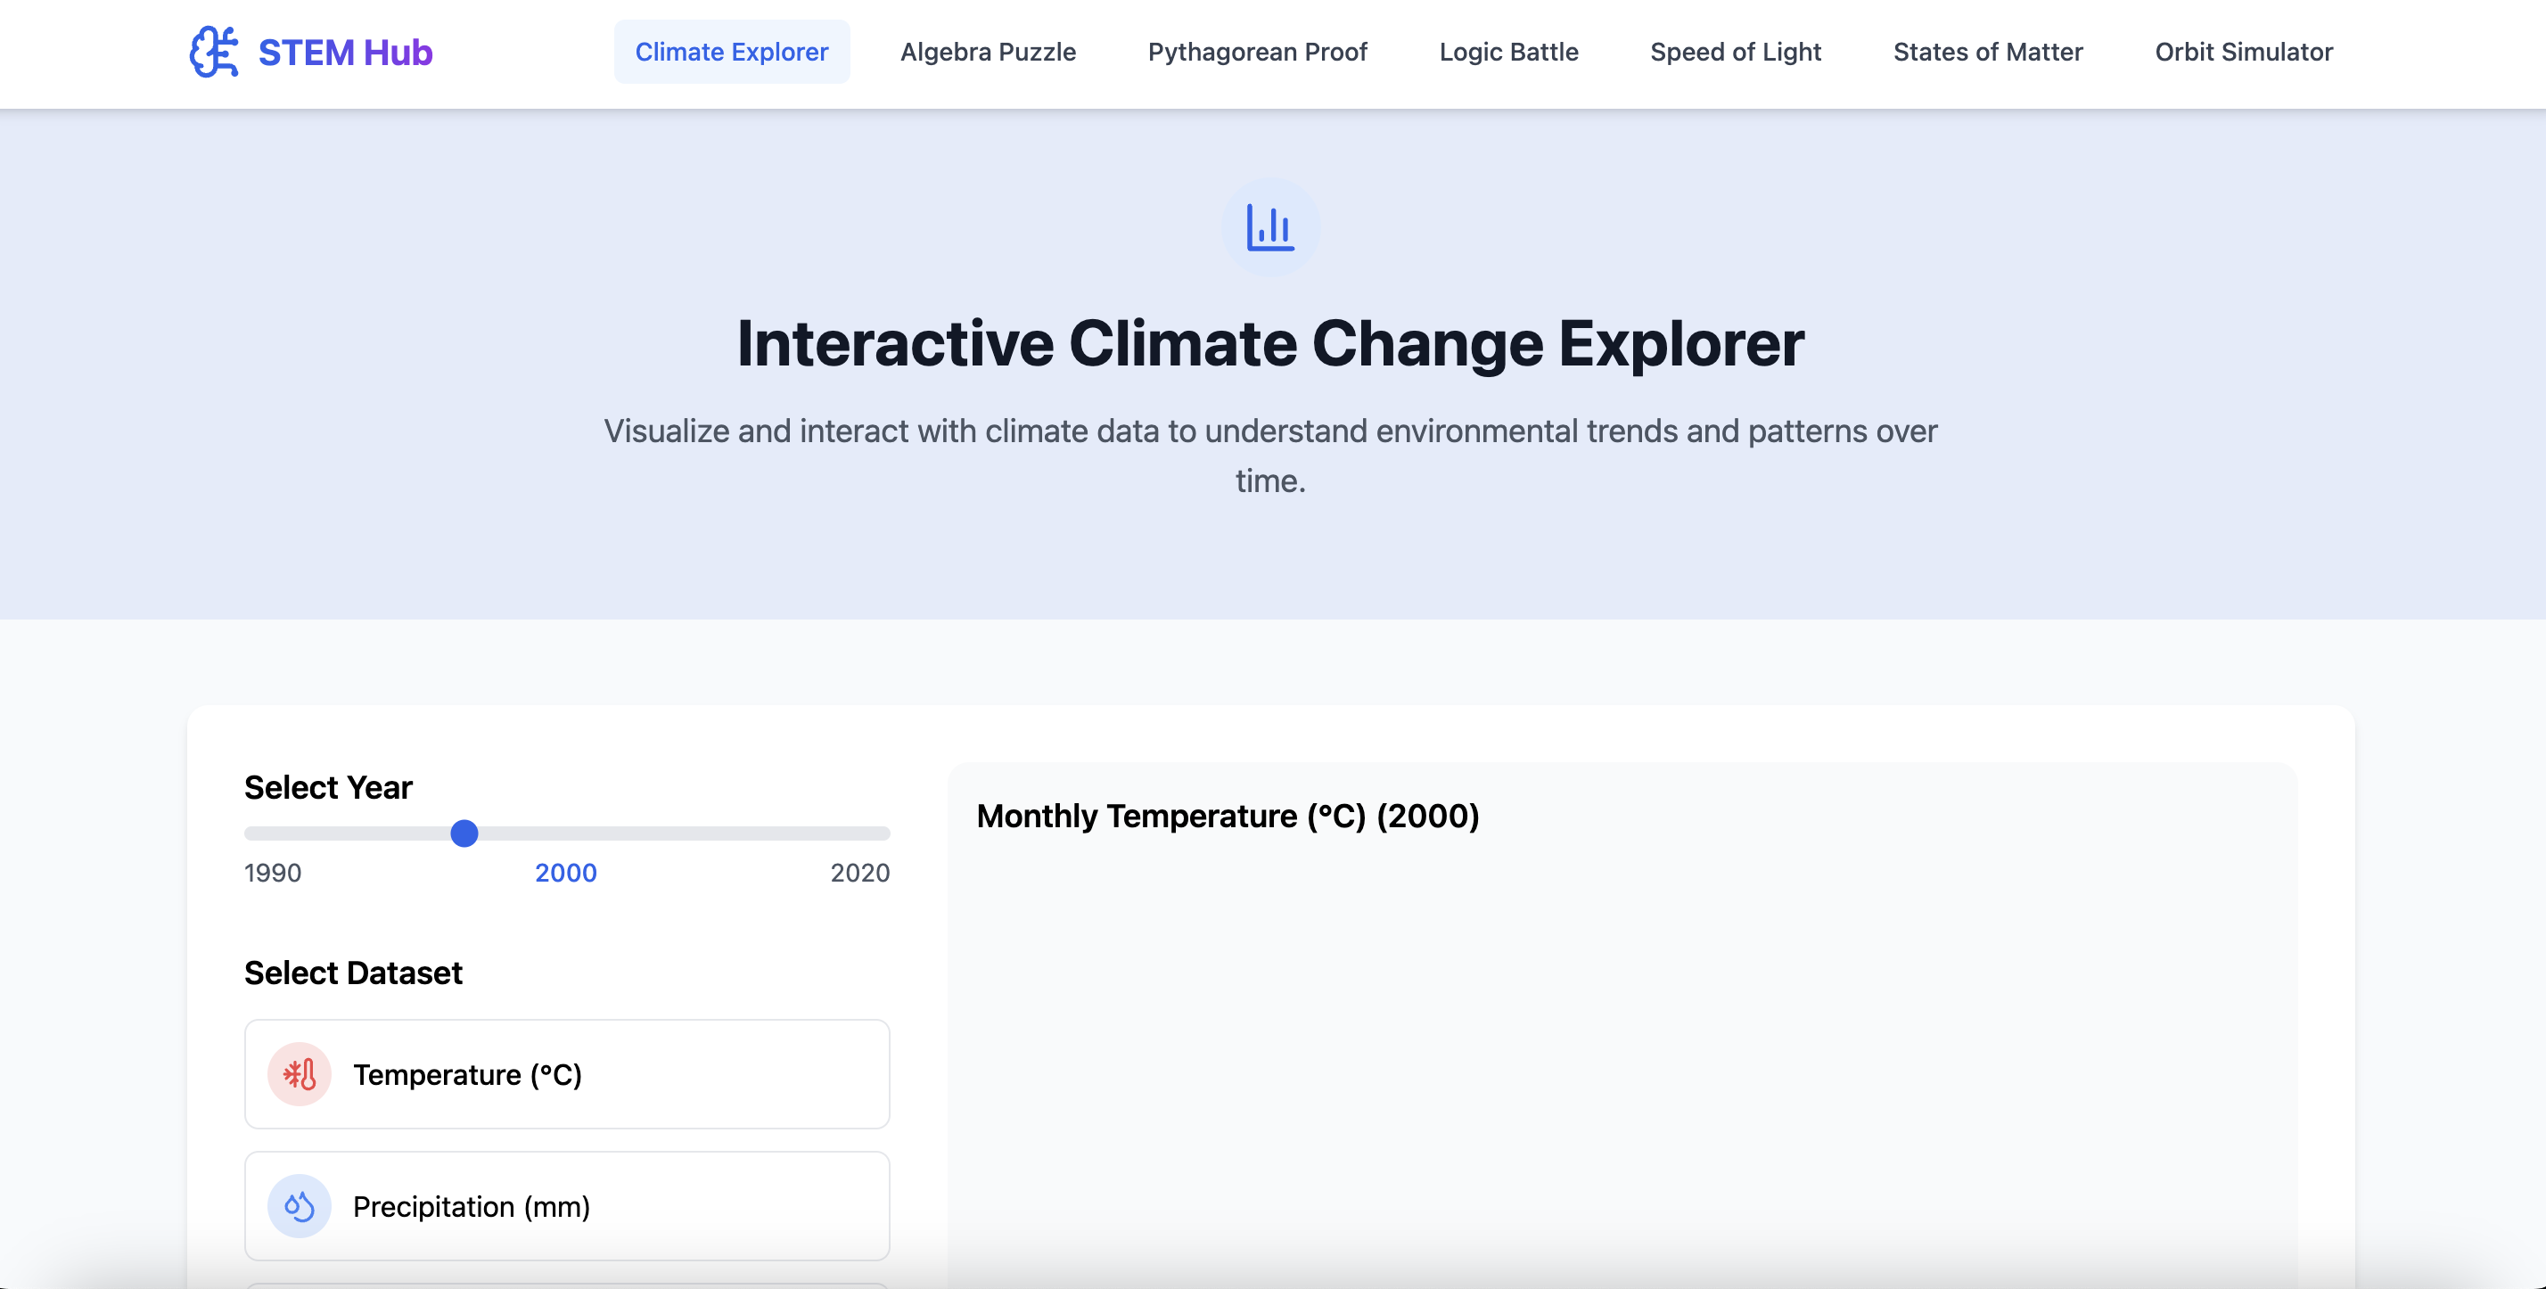Screen dimensions: 2546x1289
Task: Open the Pythagorean Proof nav item
Action: coord(1257,52)
